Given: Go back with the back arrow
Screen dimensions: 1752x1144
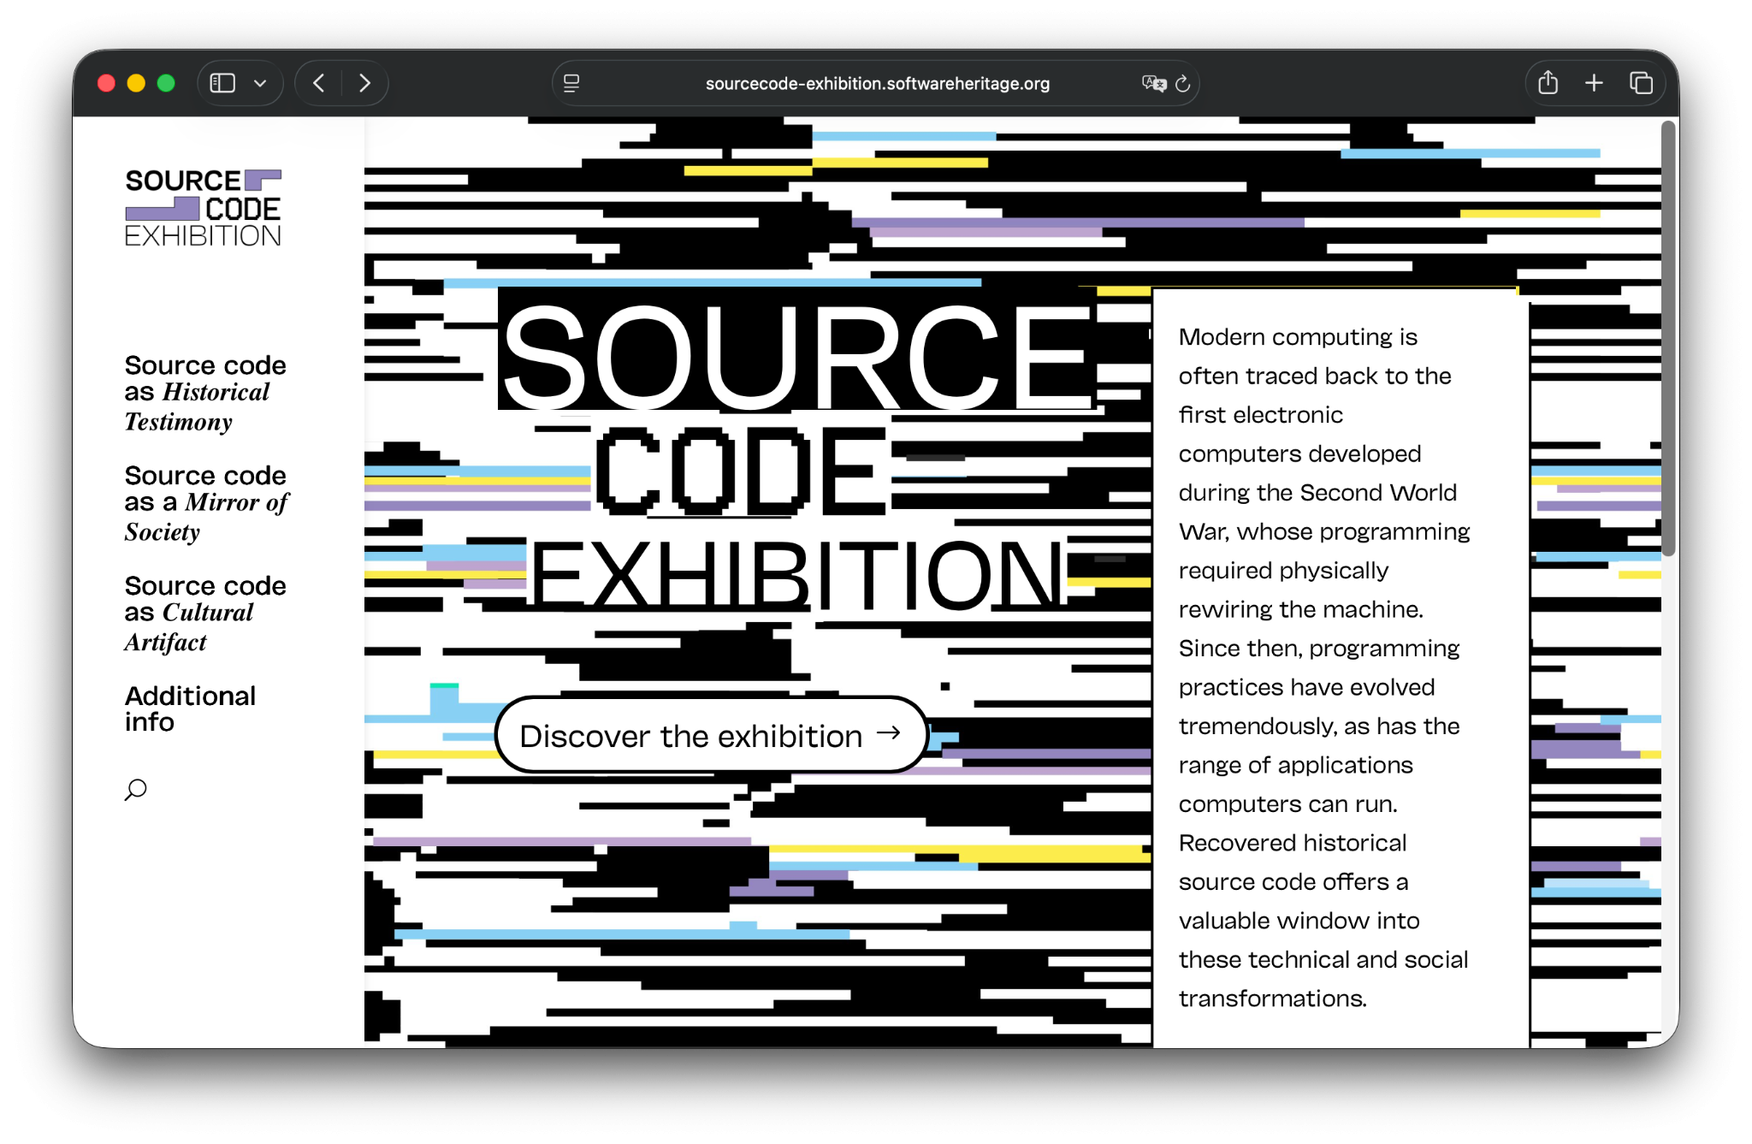Looking at the screenshot, I should [319, 83].
